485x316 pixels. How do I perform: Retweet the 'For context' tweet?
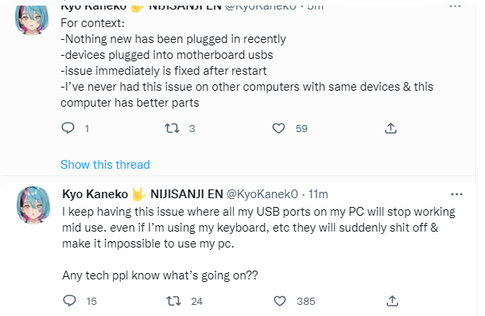(x=172, y=128)
